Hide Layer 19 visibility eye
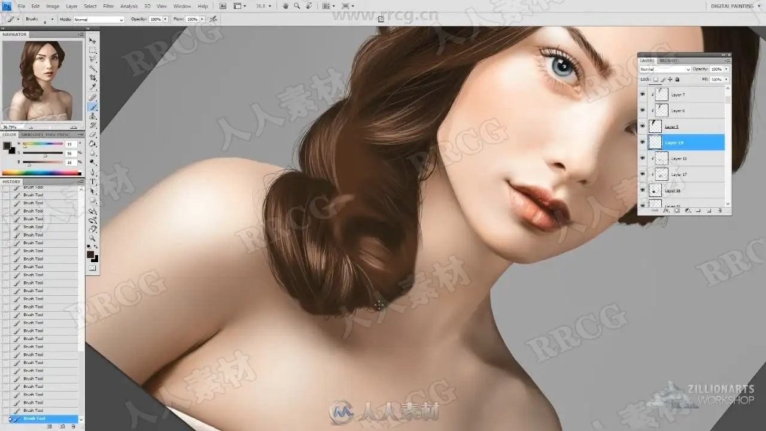The image size is (766, 431). point(643,142)
